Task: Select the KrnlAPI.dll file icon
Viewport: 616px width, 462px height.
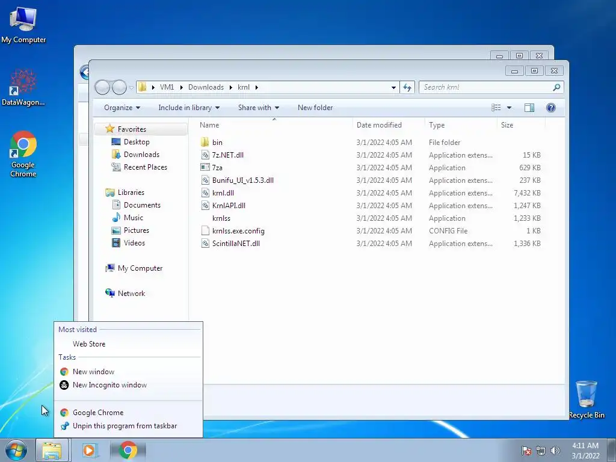Action: (x=205, y=205)
